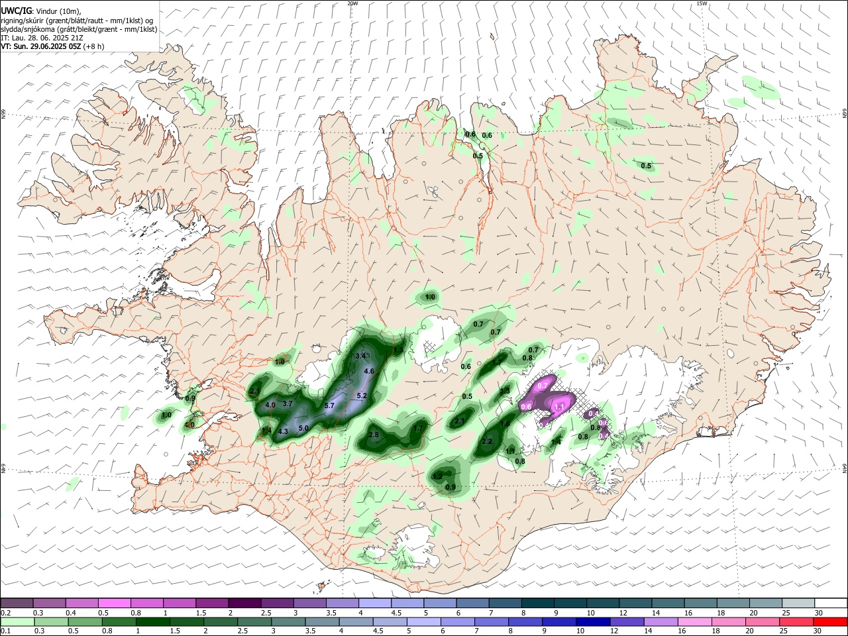Screen dimensions: 848x636
Task: Select the 3.7 precipitation value
Action: (x=288, y=403)
